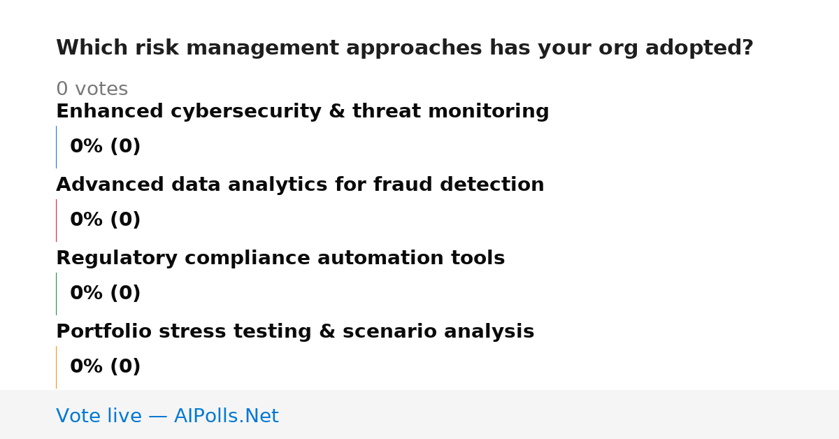
Task: Click the gray footer bar beside the link
Action: (559, 415)
